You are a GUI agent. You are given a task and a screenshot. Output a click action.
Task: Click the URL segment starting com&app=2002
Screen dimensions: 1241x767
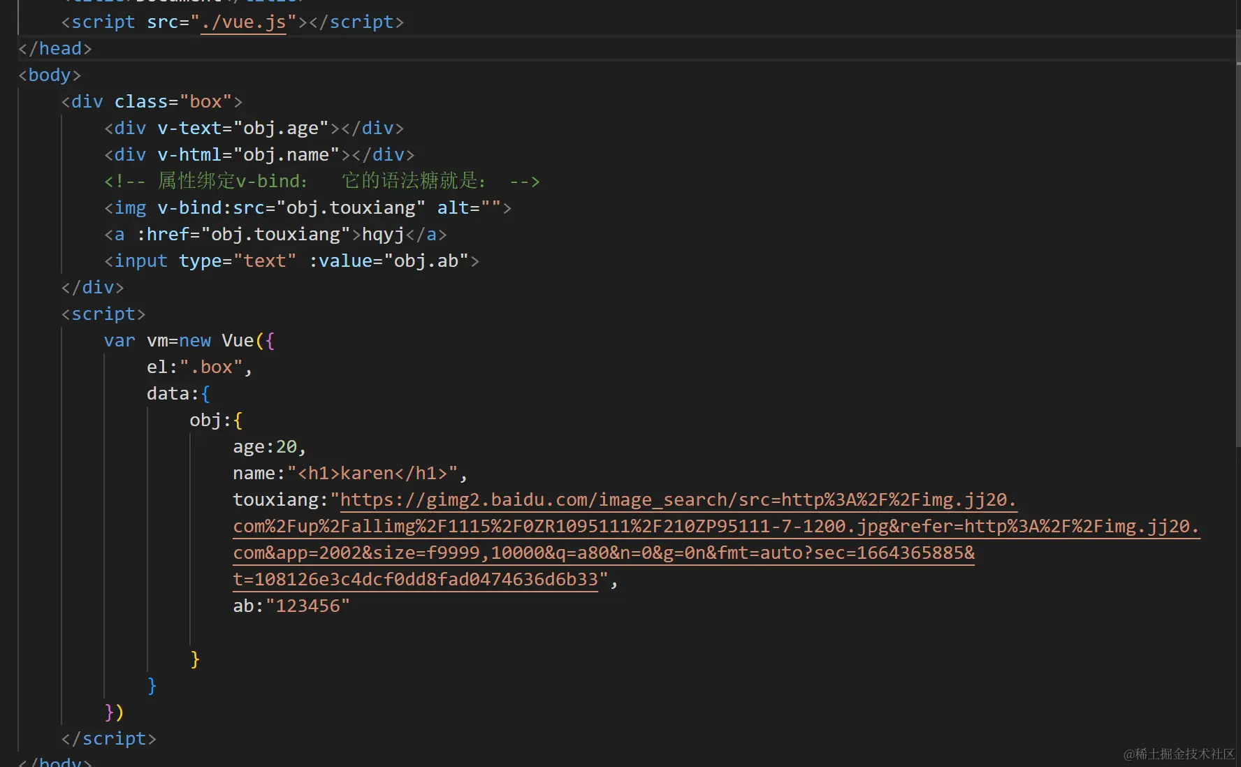[604, 553]
